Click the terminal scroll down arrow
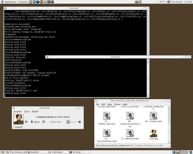The image size is (193, 154). point(148,96)
